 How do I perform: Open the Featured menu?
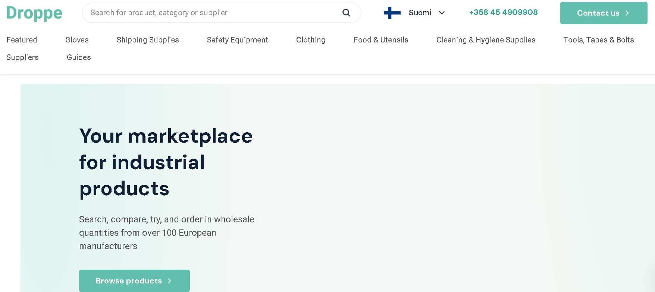pyautogui.click(x=22, y=40)
